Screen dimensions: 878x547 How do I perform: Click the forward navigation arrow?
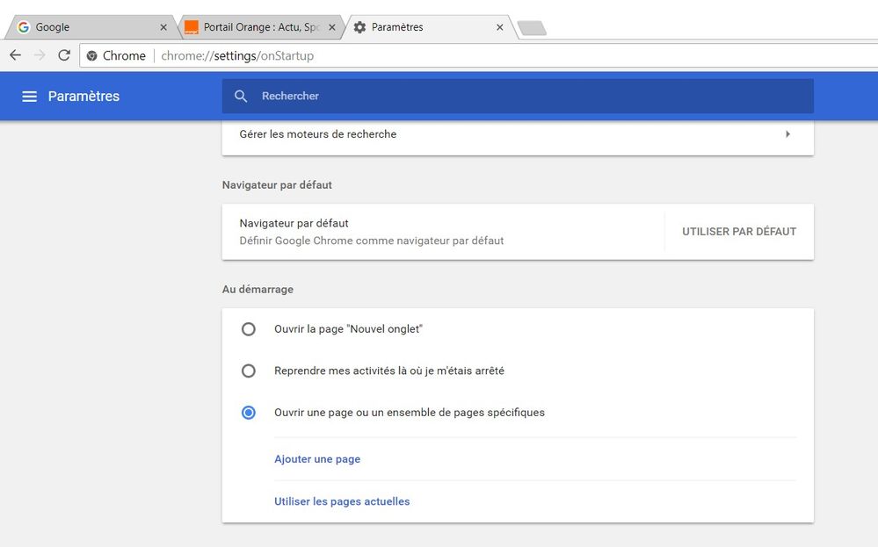[x=39, y=55]
